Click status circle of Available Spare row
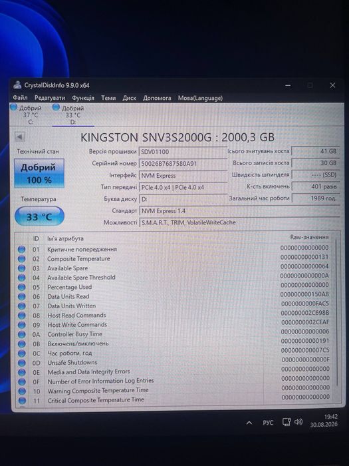The image size is (349, 466). tap(22, 268)
